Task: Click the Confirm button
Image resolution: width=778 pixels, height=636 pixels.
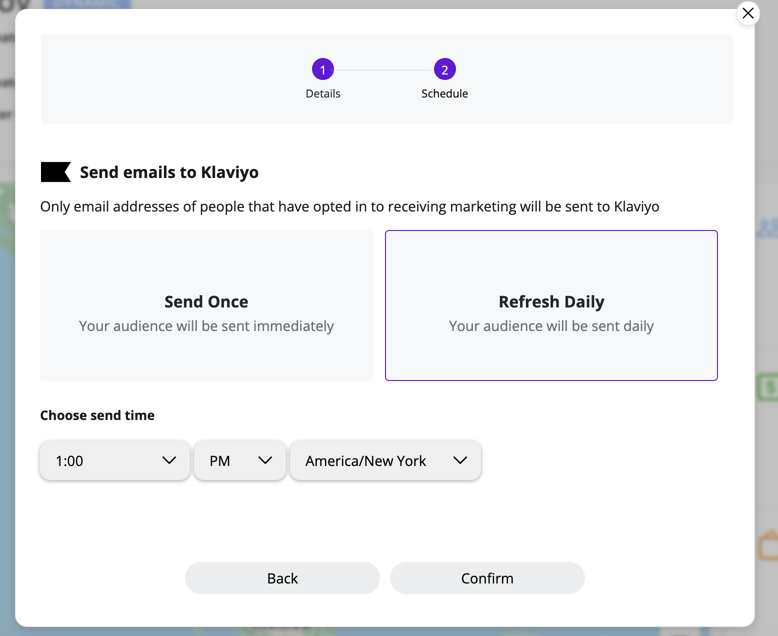Action: click(x=487, y=578)
